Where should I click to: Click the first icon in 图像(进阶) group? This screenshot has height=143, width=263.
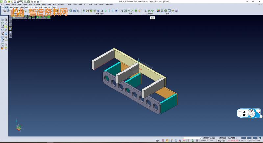coord(84,10)
